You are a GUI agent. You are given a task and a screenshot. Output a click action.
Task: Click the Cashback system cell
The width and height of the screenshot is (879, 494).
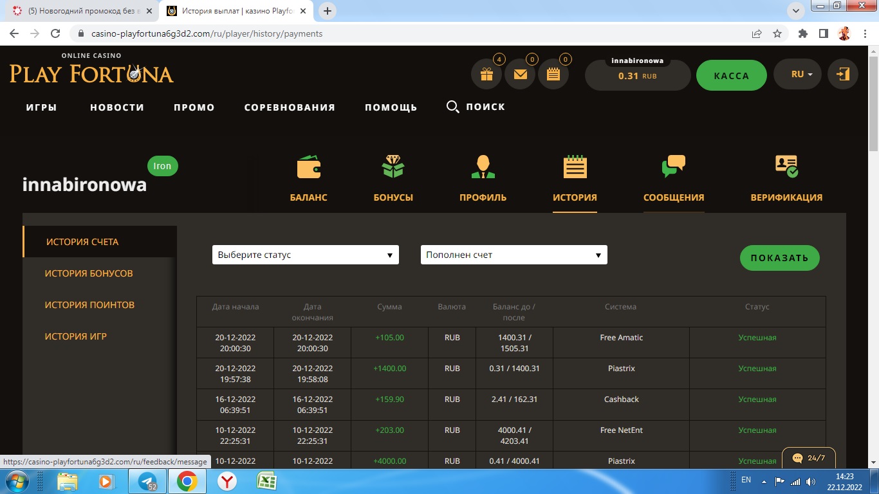621,405
